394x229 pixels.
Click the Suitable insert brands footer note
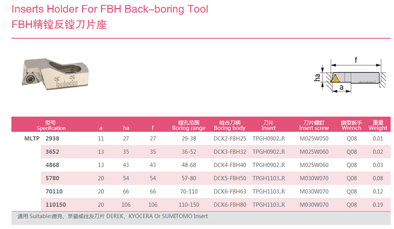tap(113, 216)
